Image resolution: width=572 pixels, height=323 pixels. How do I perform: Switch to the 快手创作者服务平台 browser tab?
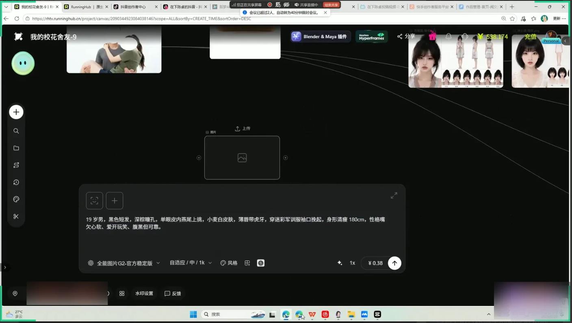coord(431,7)
